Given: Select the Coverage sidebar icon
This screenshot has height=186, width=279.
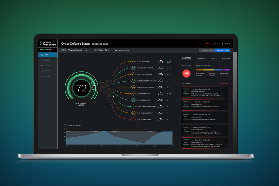Looking at the screenshot, I should 42,66.
